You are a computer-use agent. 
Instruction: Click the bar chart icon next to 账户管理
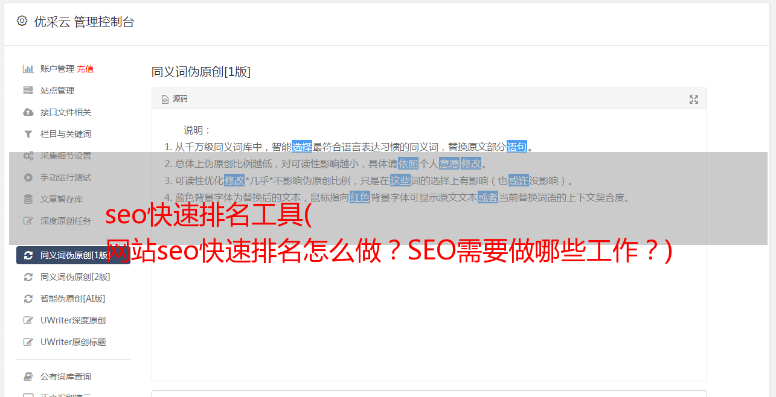click(x=28, y=69)
